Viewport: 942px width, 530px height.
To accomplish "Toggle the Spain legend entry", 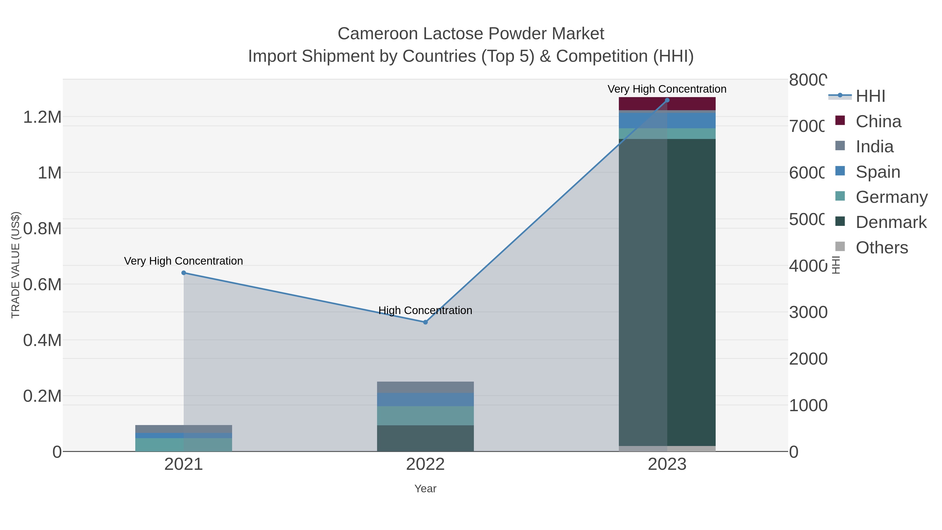I will coord(868,172).
